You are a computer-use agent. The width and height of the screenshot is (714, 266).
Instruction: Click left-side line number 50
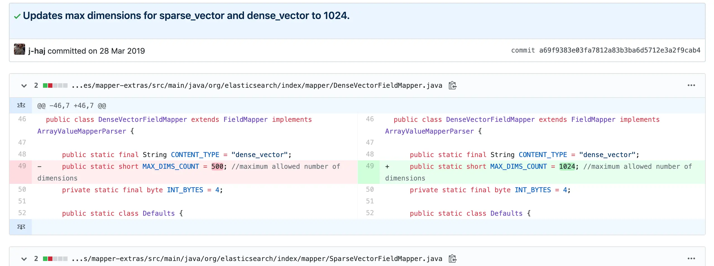(22, 189)
